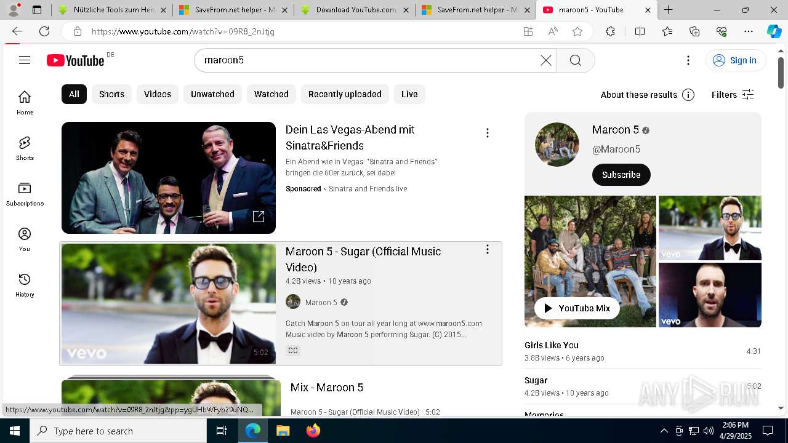
Task: Toggle Edge split screen
Action: coord(640,31)
